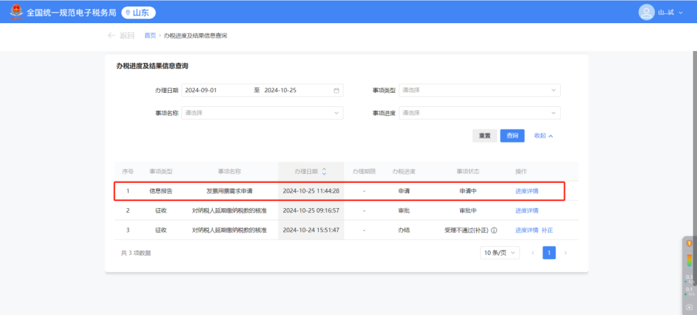This screenshot has height=315, width=697.
Task: Click the 发票用票需求申请 cell
Action: (x=229, y=191)
